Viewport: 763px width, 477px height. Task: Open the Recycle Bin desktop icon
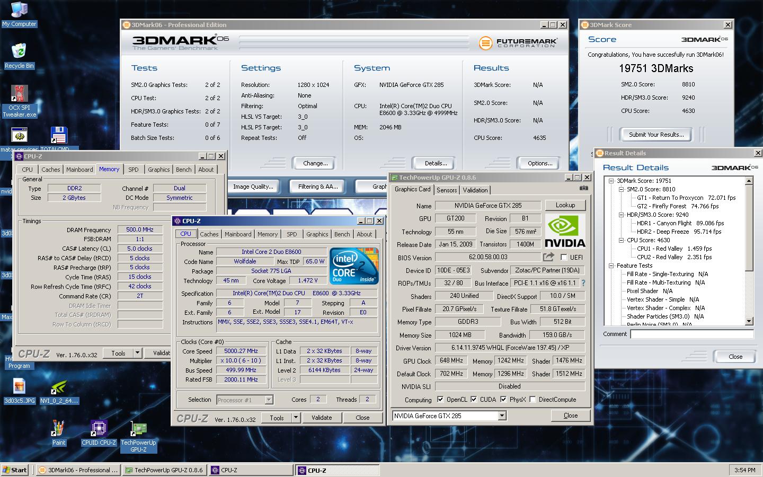tap(19, 56)
